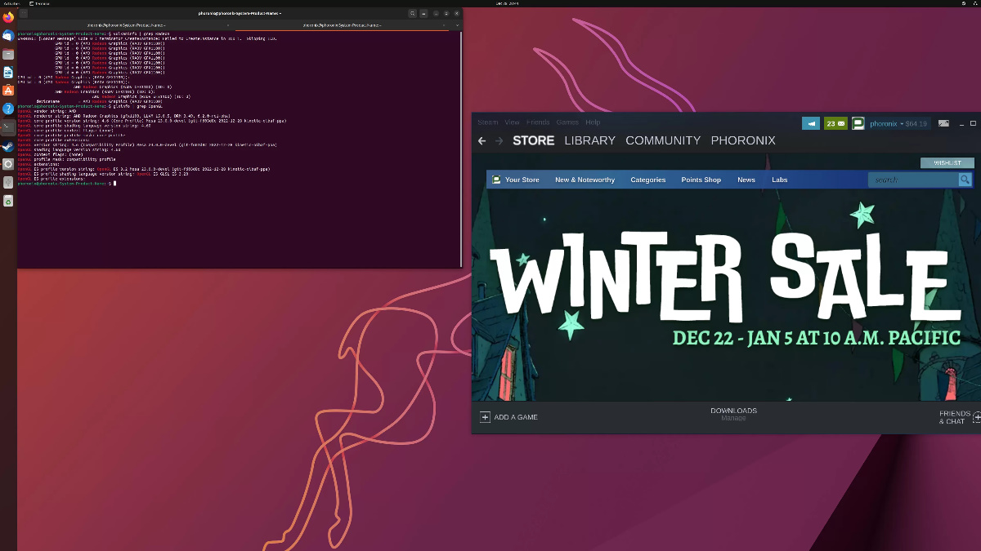The width and height of the screenshot is (981, 551).
Task: Open Activities overview in the top bar
Action: pyautogui.click(x=11, y=3)
